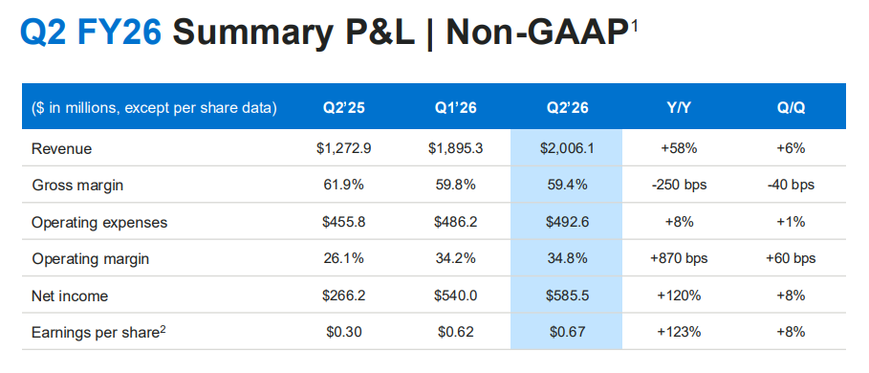Click the Q2'26 Revenue value $2,006.1
This screenshot has width=869, height=373.
click(x=566, y=148)
